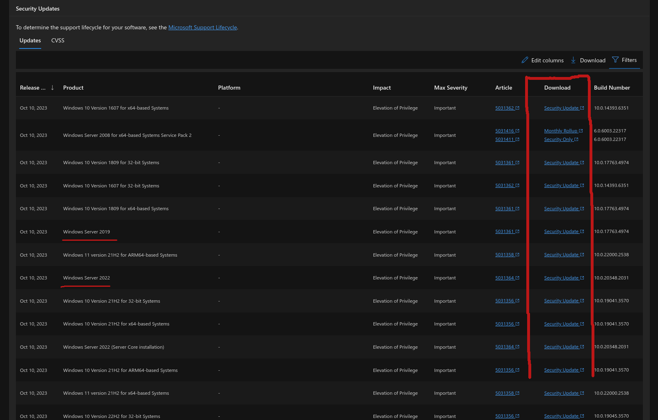Download Security Update for Windows Server 2022 row

click(564, 278)
